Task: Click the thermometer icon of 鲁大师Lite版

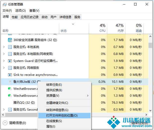Action: [10, 82]
